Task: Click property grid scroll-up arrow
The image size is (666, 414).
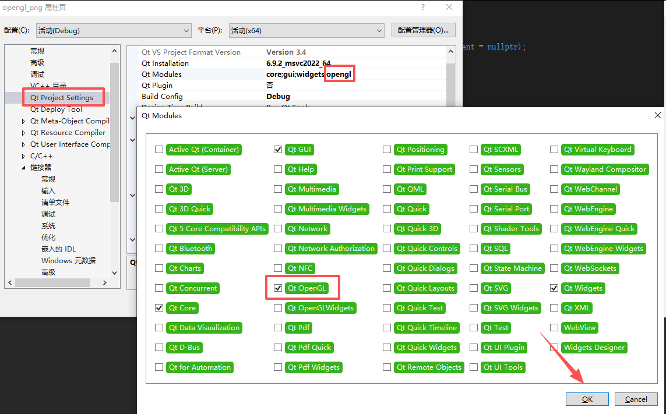Action: pyautogui.click(x=450, y=51)
